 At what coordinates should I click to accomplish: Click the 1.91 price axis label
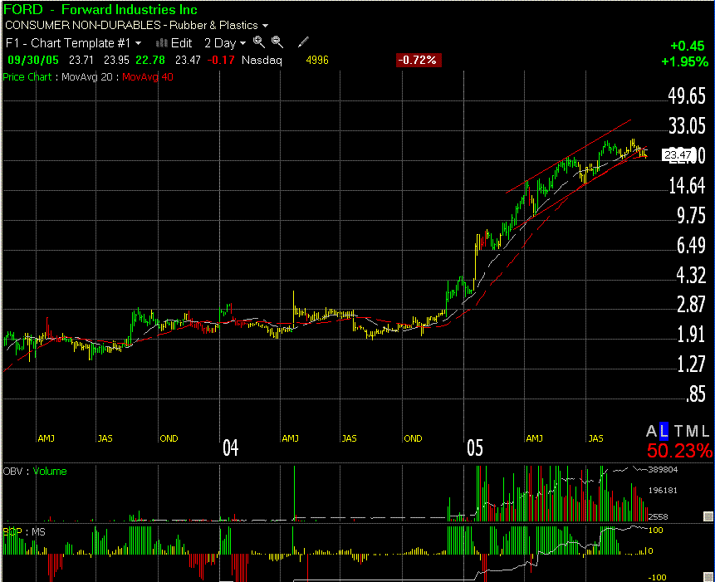[691, 335]
